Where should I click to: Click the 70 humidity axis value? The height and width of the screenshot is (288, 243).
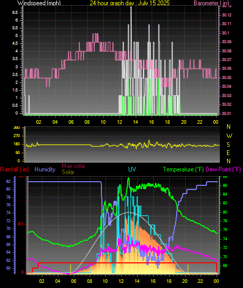click(8, 228)
